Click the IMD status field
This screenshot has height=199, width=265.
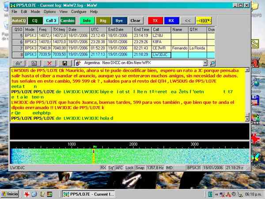175,168
